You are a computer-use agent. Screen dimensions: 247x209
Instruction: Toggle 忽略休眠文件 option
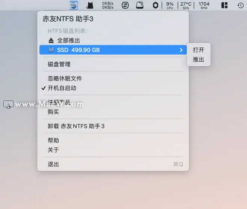point(113,79)
